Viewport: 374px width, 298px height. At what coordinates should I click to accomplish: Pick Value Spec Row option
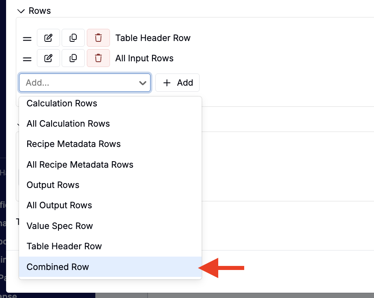[60, 226]
